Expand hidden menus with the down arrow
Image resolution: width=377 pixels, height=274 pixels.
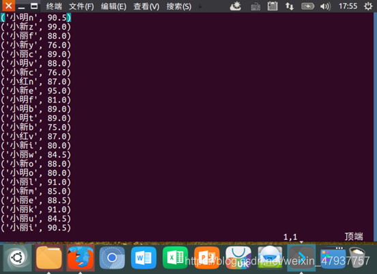pyautogui.click(x=200, y=6)
